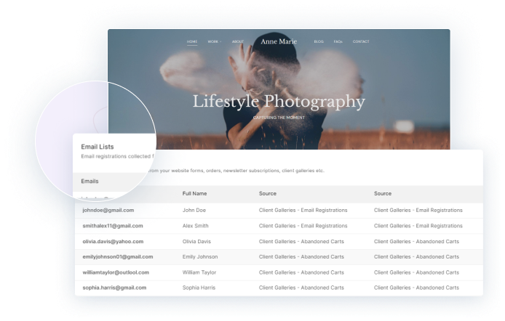
Task: Click the CONTACT menu item
Action: tap(361, 41)
